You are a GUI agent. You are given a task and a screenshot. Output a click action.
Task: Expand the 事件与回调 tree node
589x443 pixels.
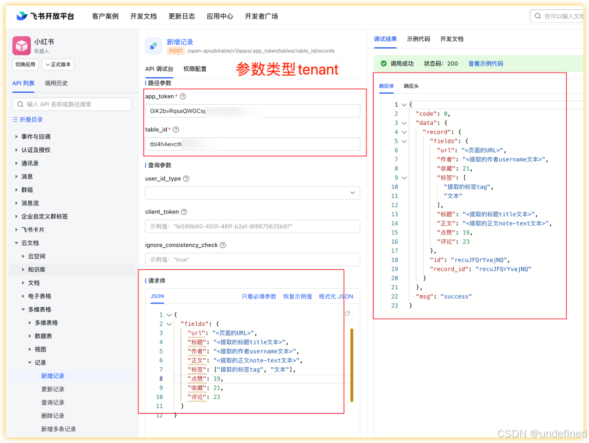coord(16,137)
